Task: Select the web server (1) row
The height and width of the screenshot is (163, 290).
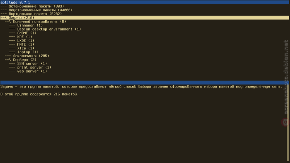Action: [x=28, y=71]
